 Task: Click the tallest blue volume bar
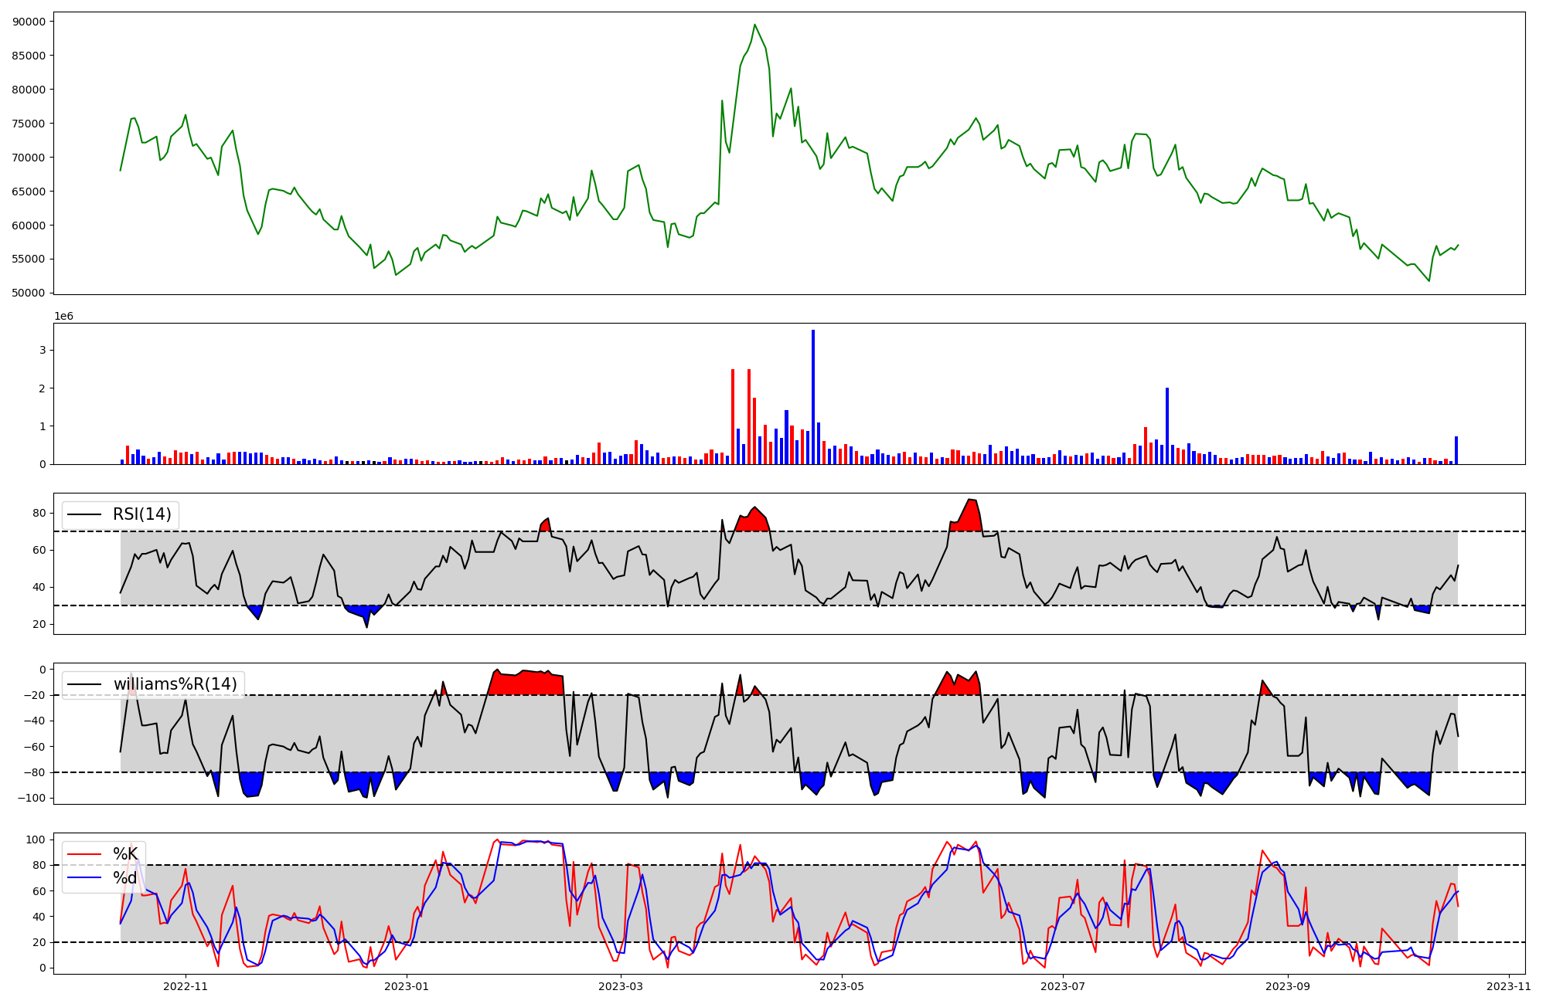[813, 395]
